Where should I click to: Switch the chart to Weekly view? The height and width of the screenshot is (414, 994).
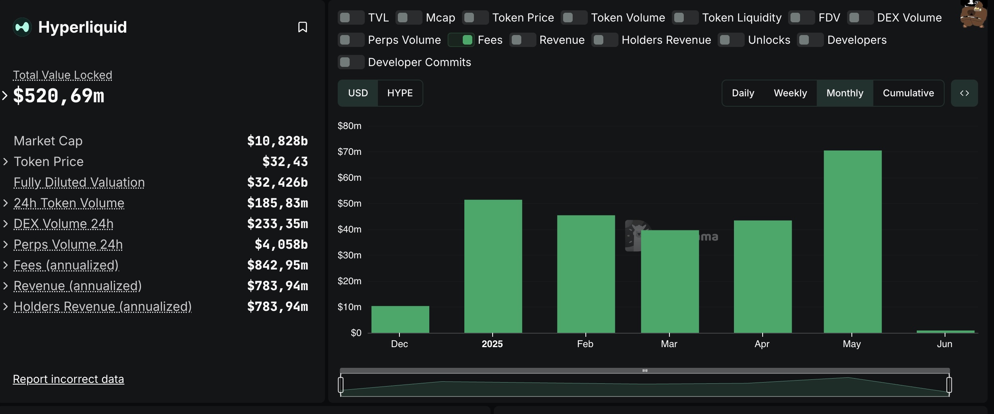click(x=790, y=93)
